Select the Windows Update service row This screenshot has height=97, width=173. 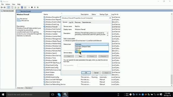[x=51, y=60]
